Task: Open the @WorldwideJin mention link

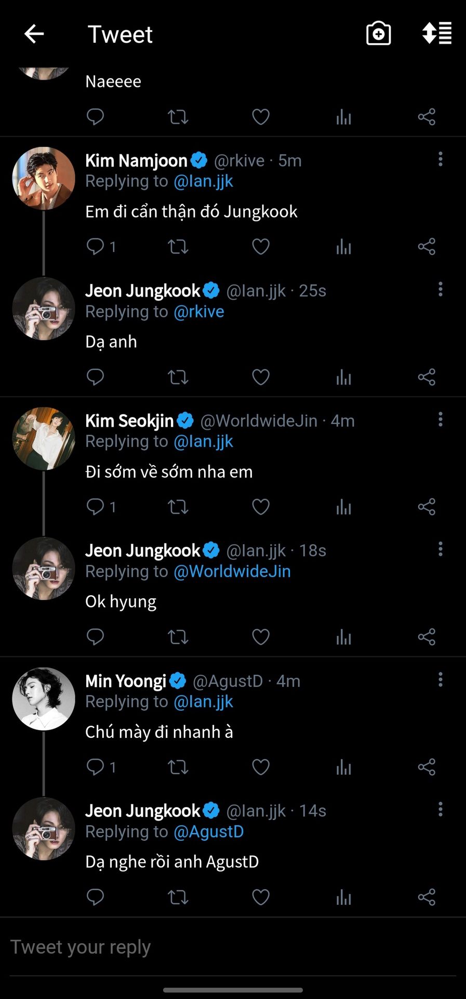Action: pyautogui.click(x=232, y=571)
